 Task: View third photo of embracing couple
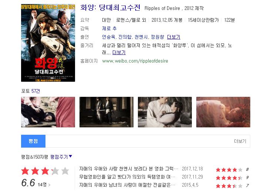pos(165,112)
